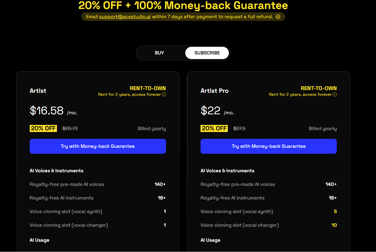The image size is (376, 252).
Task: Click info icon beside Artist rent-to-own text
Action: [x=164, y=94]
